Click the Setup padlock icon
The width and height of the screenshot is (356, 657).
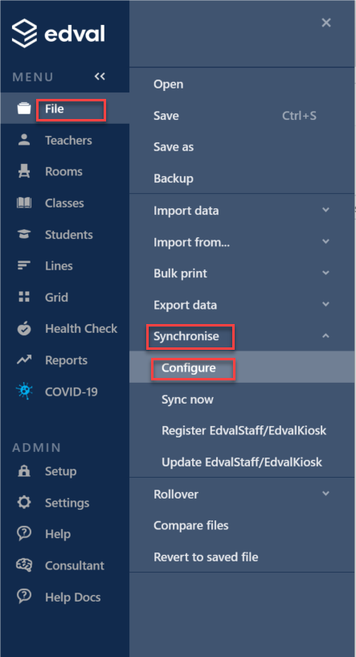pyautogui.click(x=24, y=471)
